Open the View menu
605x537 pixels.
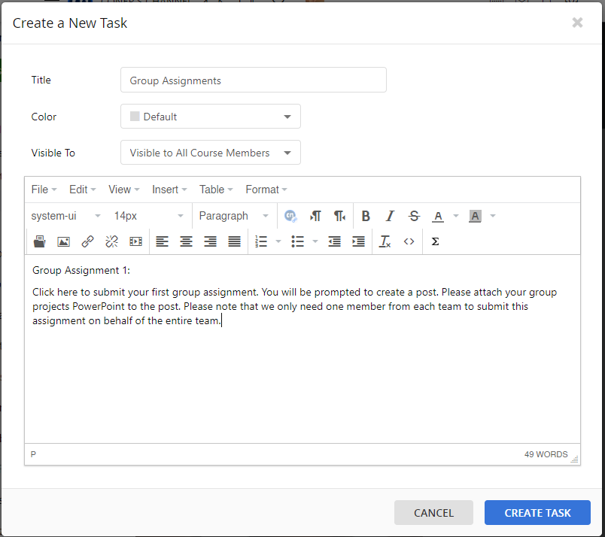pos(124,190)
